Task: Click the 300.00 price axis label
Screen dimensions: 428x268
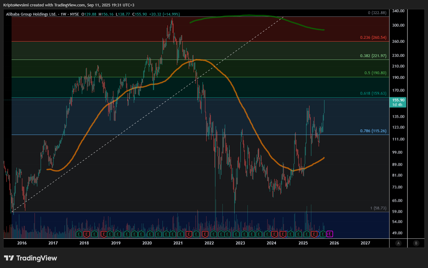Action: coord(398,26)
